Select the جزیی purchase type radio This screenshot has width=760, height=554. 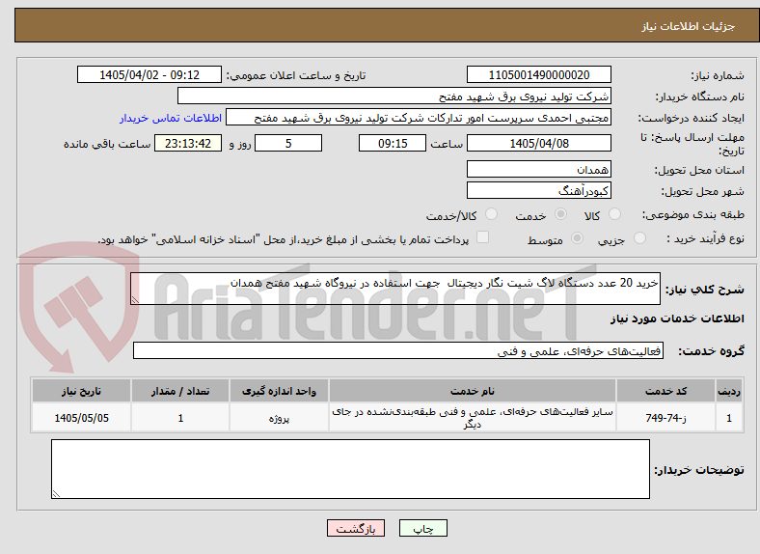639,237
